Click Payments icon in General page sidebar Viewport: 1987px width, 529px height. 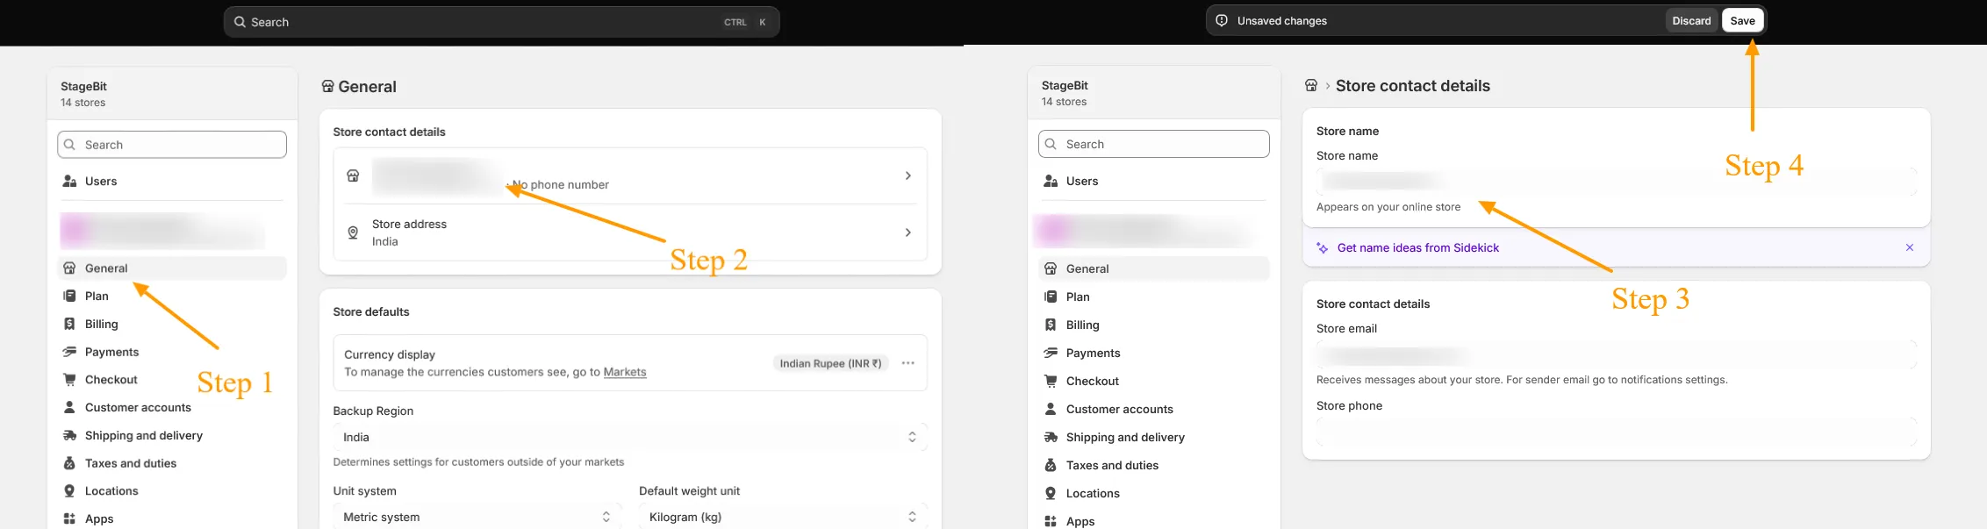(x=69, y=352)
